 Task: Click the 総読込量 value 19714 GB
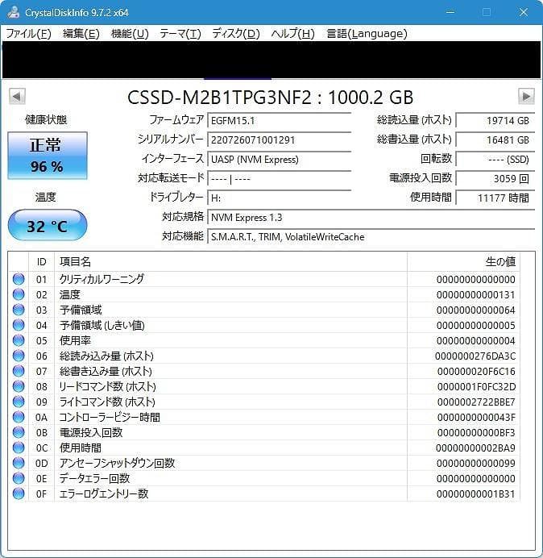pos(495,120)
